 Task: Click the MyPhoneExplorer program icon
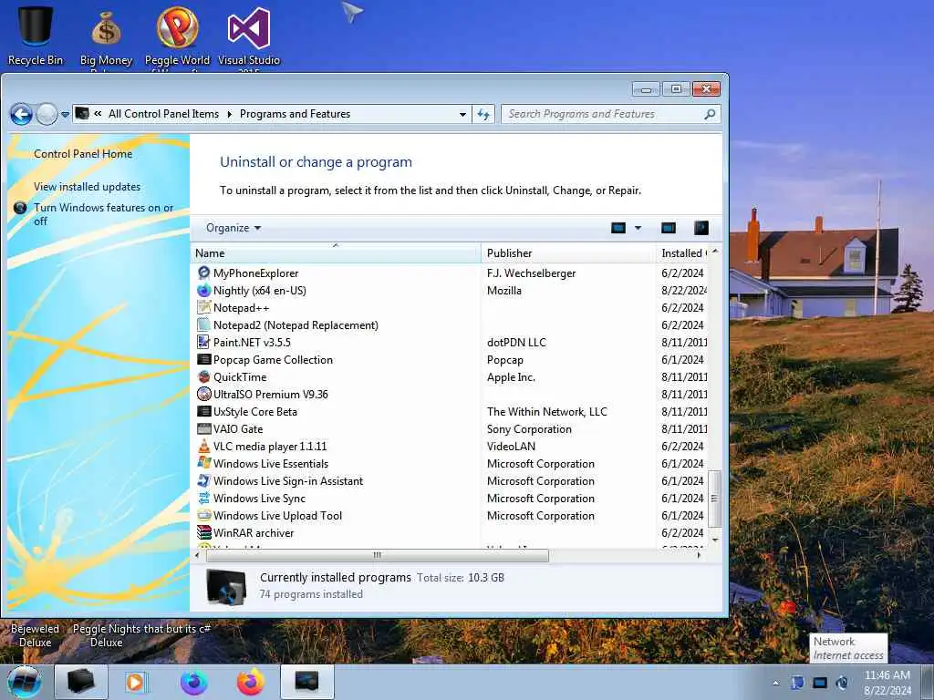tap(203, 273)
